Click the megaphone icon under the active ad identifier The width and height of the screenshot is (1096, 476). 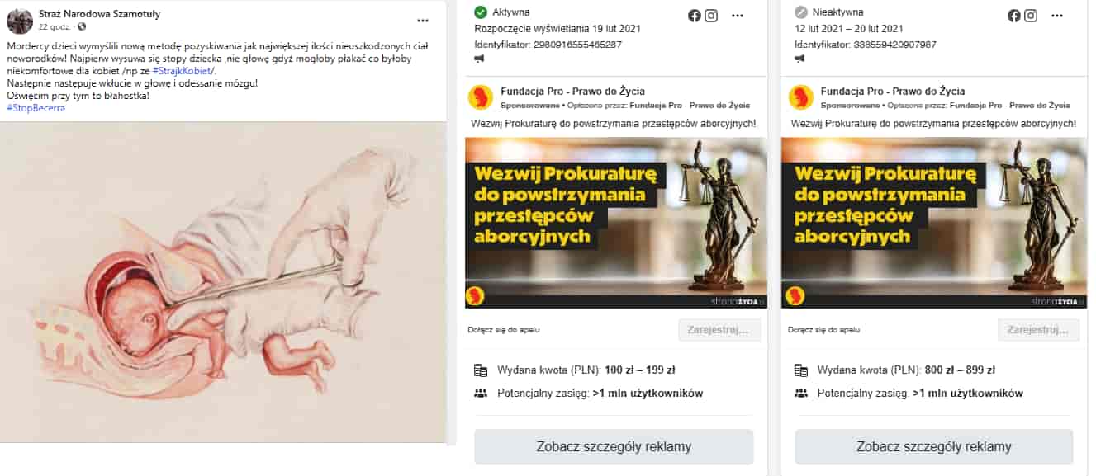click(x=479, y=59)
